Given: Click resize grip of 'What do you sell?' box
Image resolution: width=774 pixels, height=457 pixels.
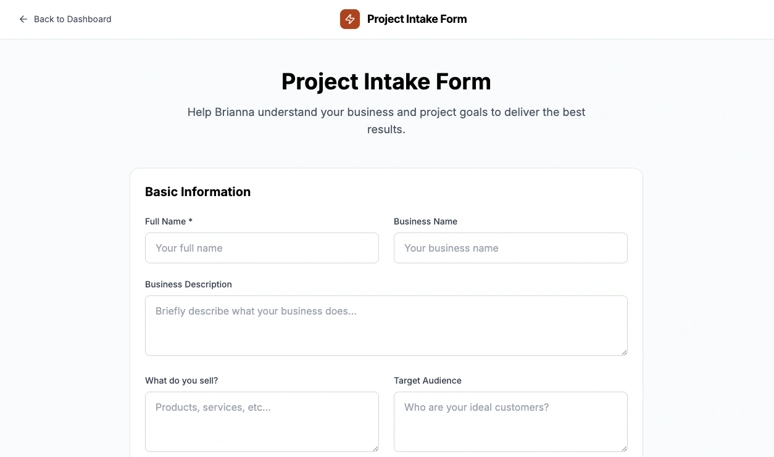Looking at the screenshot, I should 375,448.
